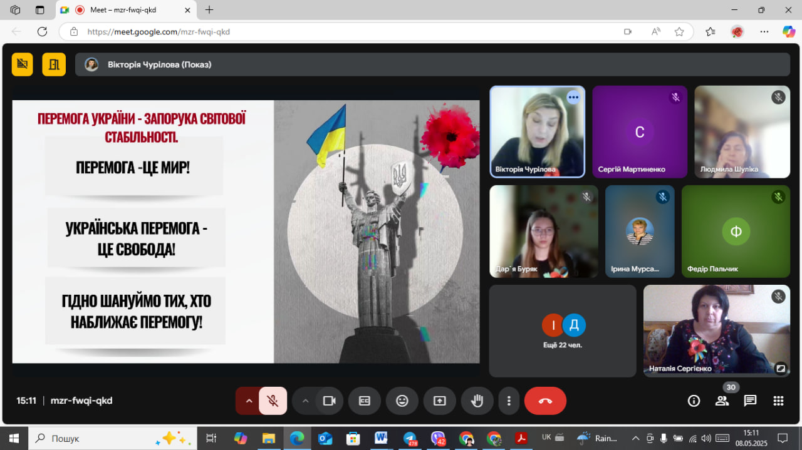Select Людмила Шуліка video tile

coord(742,132)
